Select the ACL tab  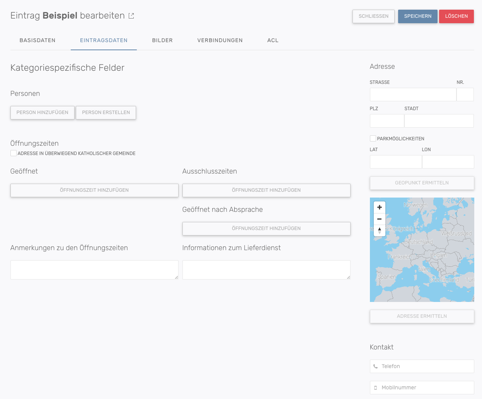[x=273, y=40]
